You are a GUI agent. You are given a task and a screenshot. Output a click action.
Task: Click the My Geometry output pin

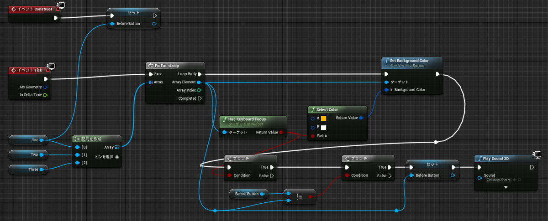pos(45,87)
